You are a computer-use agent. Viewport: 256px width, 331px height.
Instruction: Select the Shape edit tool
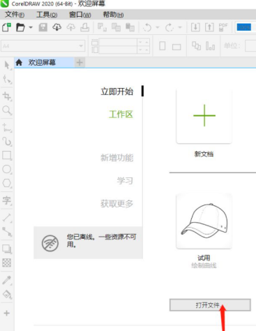coord(7,80)
